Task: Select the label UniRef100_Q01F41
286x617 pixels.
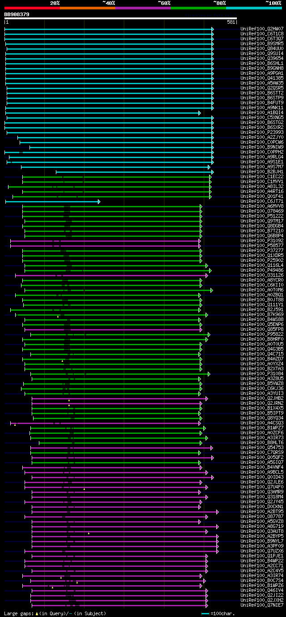Action: (x=262, y=197)
